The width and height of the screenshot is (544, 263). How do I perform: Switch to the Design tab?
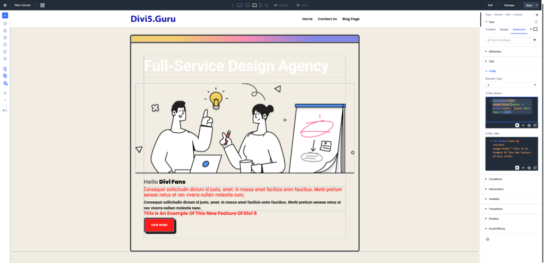(x=504, y=30)
